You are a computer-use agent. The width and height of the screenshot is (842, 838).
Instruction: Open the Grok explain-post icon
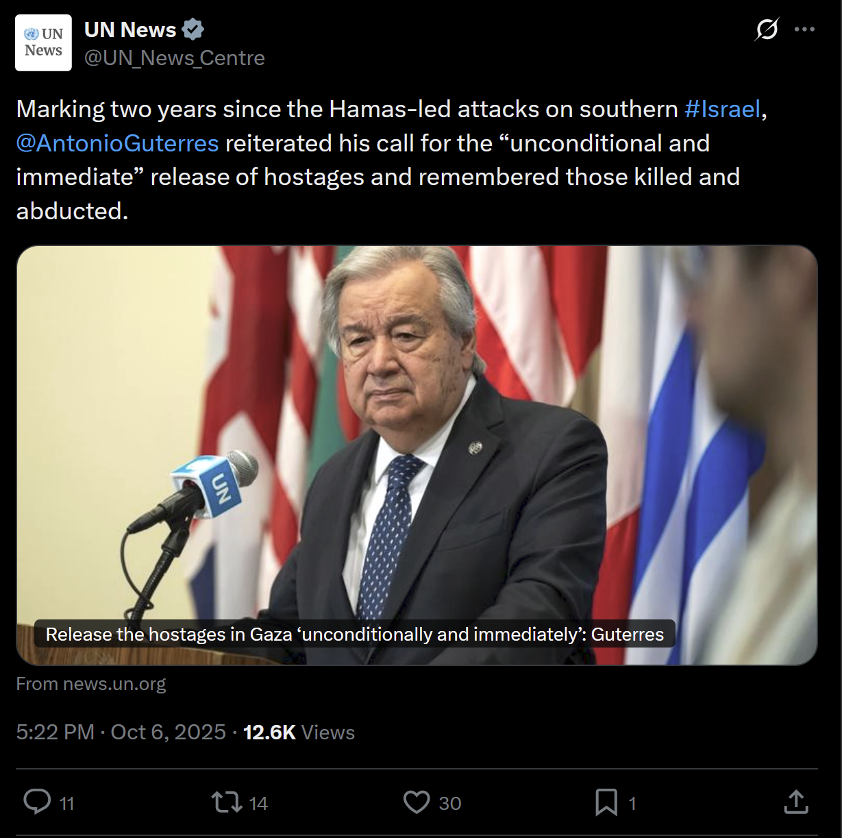(767, 29)
